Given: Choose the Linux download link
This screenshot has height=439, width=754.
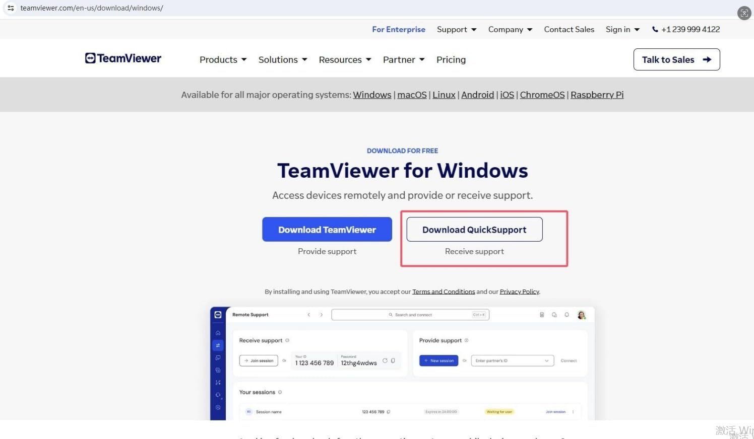Looking at the screenshot, I should (444, 95).
